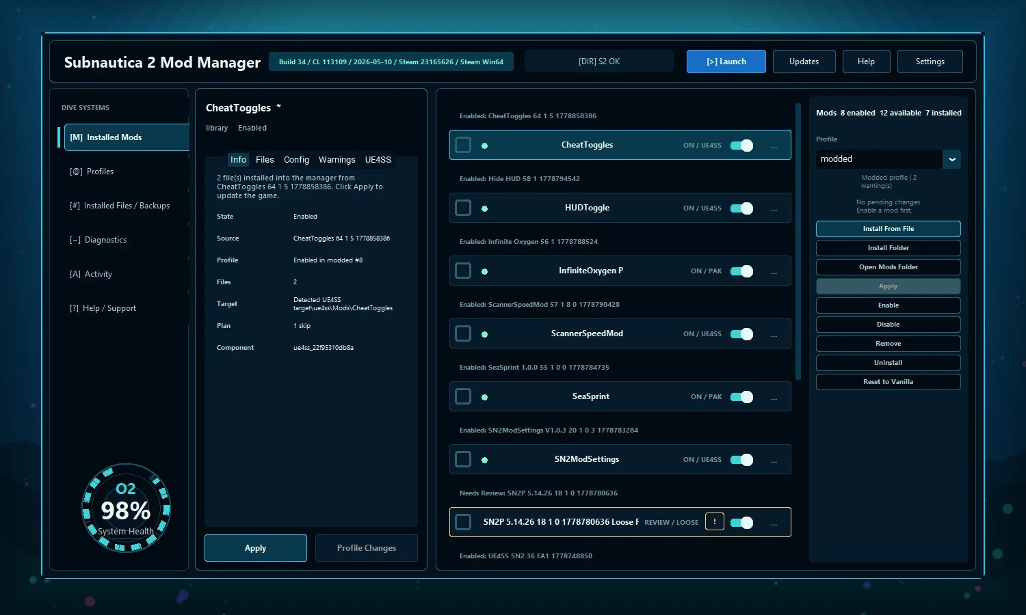Toggle the InfiniteOxygen P mod switch
1026x615 pixels.
click(x=741, y=271)
